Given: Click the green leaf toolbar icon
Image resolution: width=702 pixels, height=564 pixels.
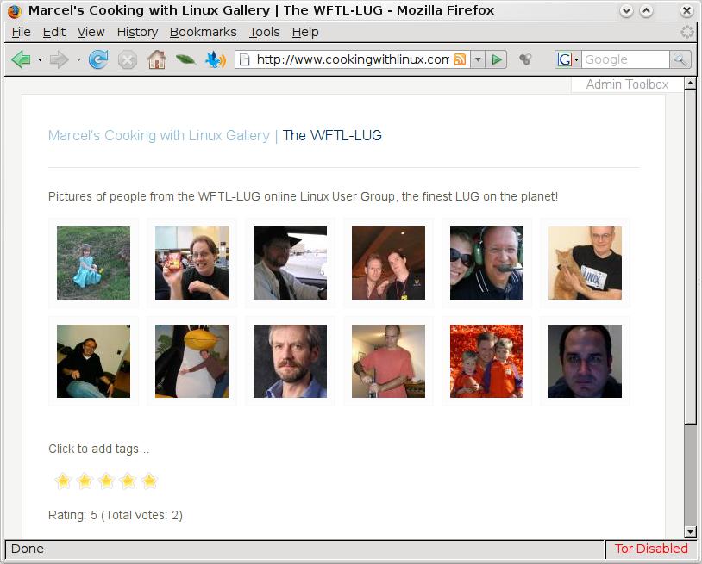Looking at the screenshot, I should [185, 59].
